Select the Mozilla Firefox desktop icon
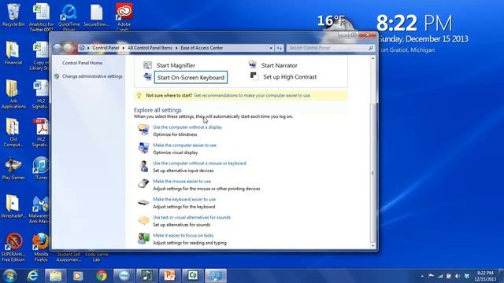This screenshot has width=504, height=283. [x=41, y=248]
